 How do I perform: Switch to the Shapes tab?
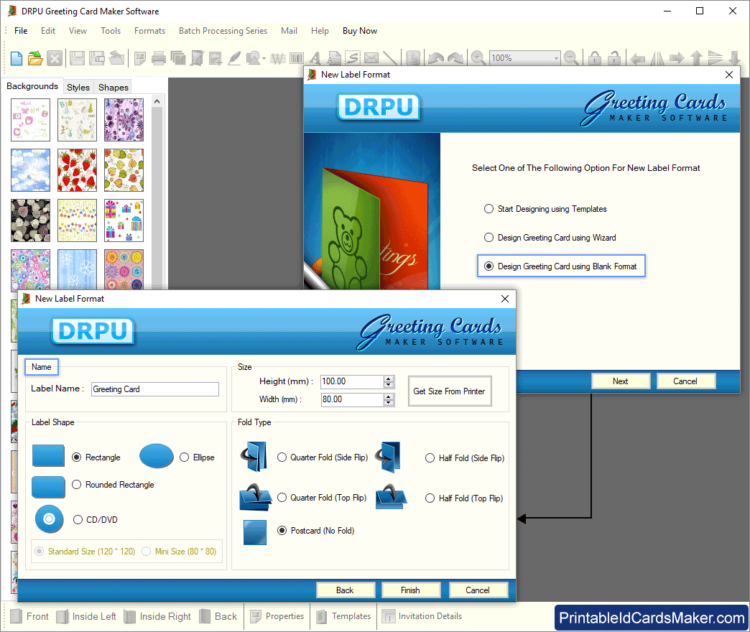coord(114,87)
